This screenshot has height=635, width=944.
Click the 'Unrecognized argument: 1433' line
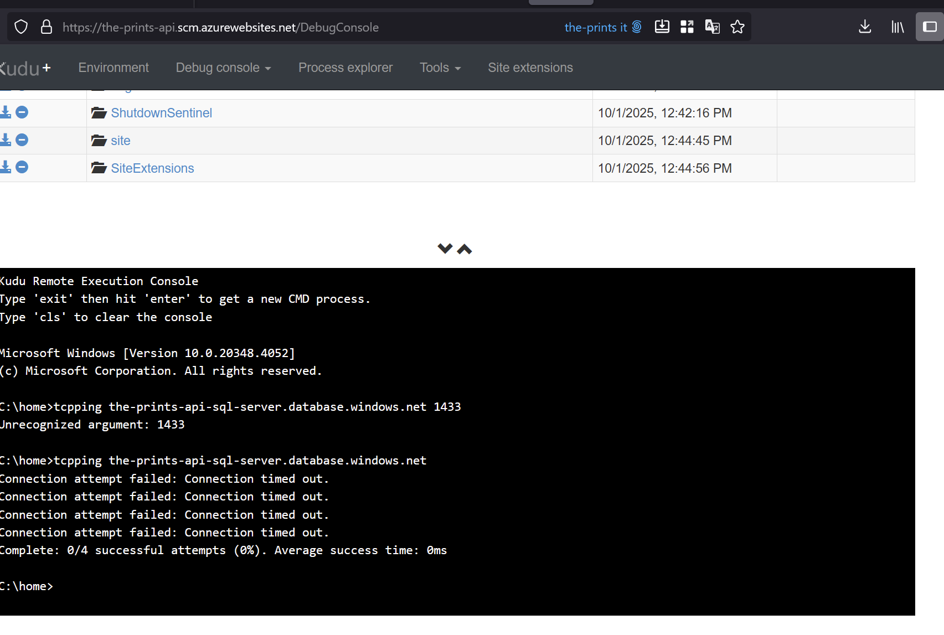click(x=92, y=425)
